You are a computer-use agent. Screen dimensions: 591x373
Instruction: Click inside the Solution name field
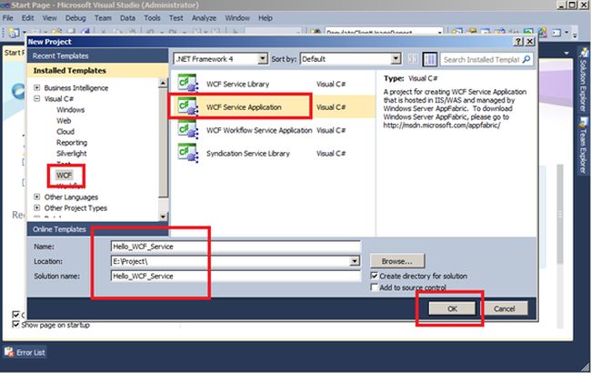point(235,276)
